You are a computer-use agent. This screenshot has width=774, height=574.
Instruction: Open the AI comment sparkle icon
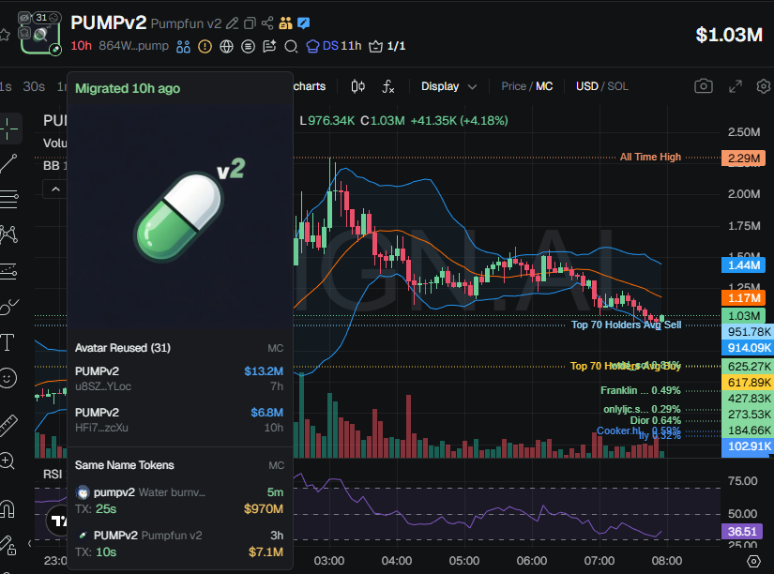pos(269,46)
